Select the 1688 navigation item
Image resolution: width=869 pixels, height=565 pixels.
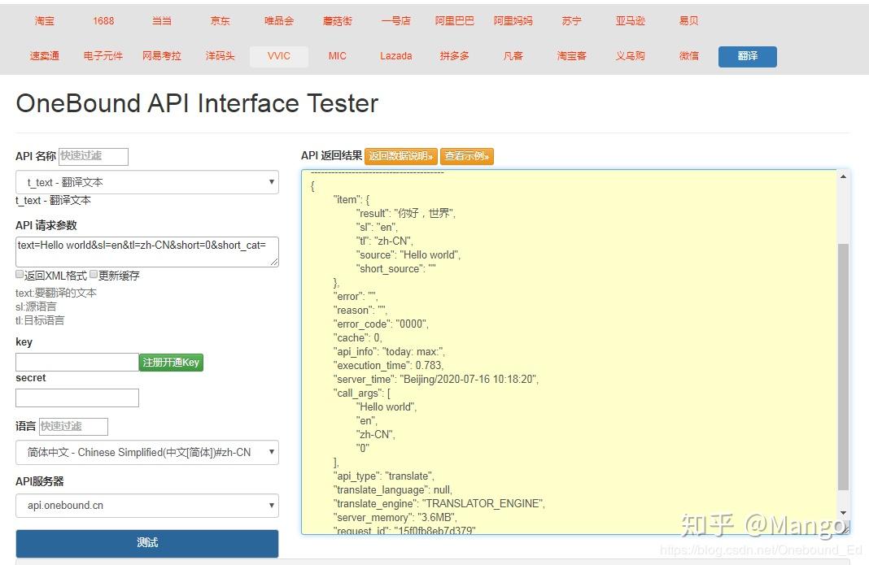pyautogui.click(x=103, y=20)
